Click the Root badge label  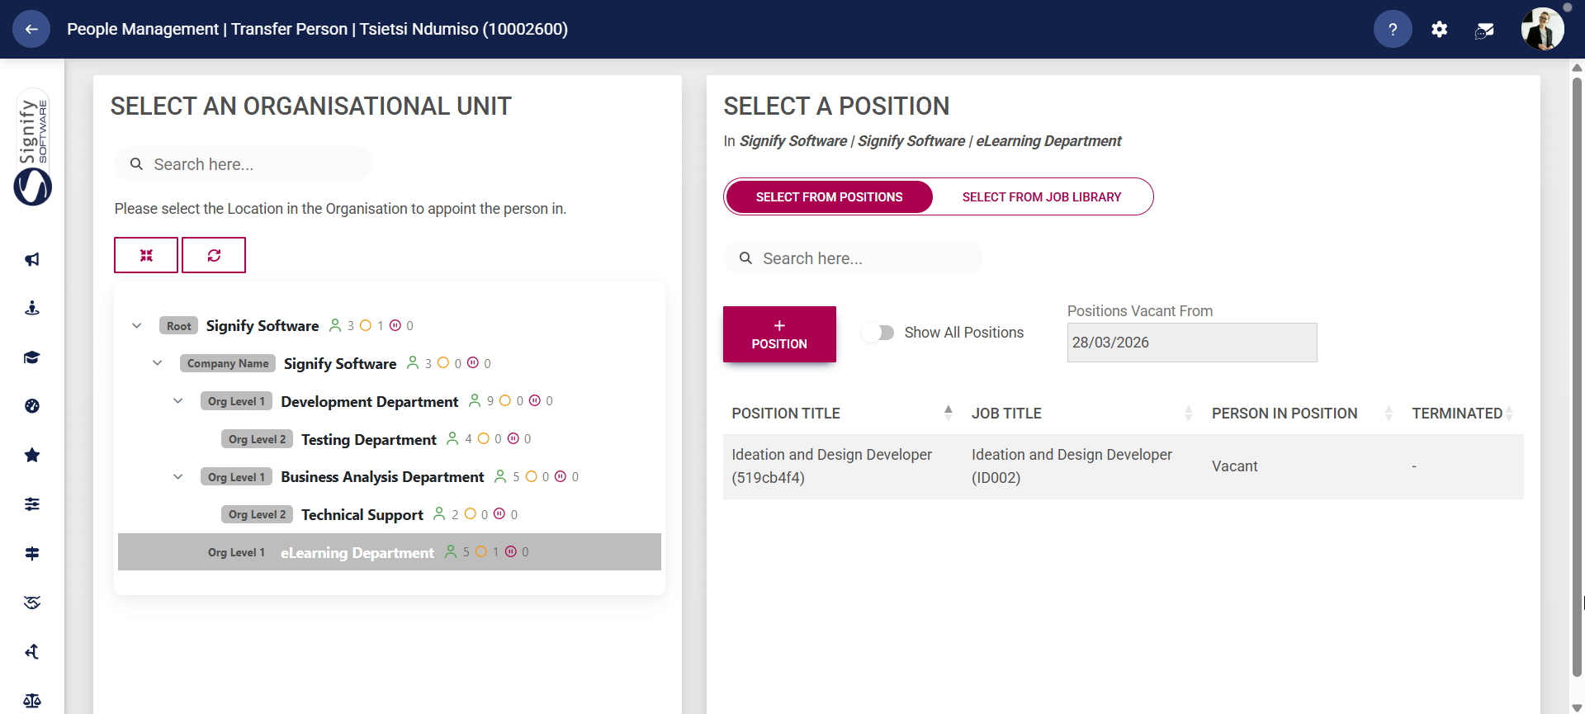[178, 325]
